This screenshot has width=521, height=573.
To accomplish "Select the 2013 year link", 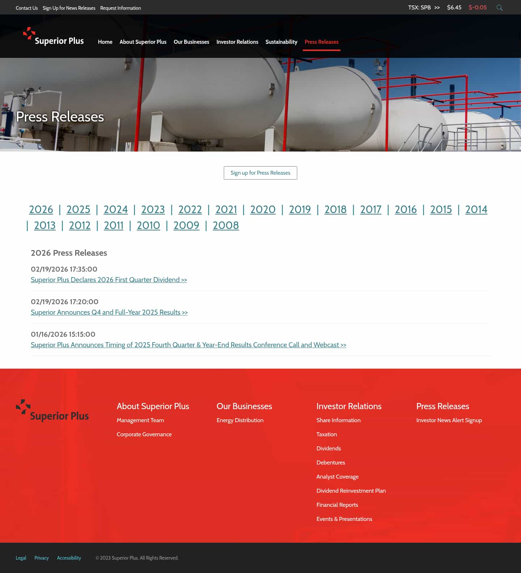I will [45, 225].
